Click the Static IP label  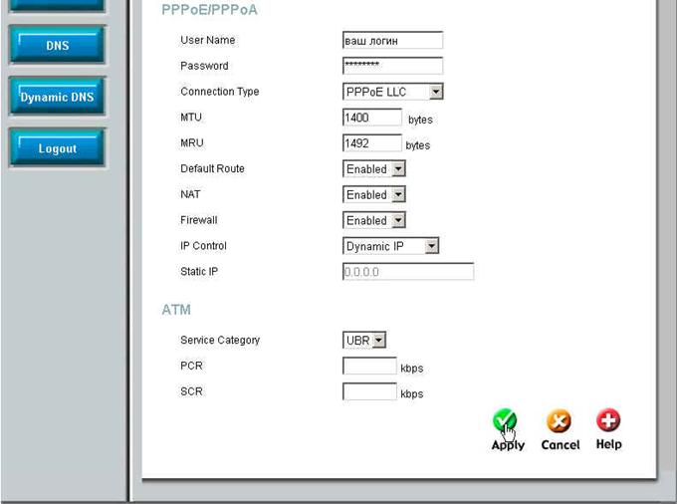pos(199,271)
